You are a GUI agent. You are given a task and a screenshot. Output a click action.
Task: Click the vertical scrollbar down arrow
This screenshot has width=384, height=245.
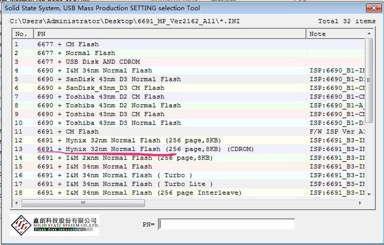click(x=369, y=194)
